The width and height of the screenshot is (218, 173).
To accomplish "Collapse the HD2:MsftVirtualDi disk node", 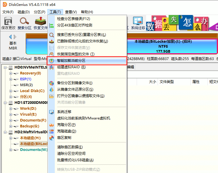I will (5, 132).
